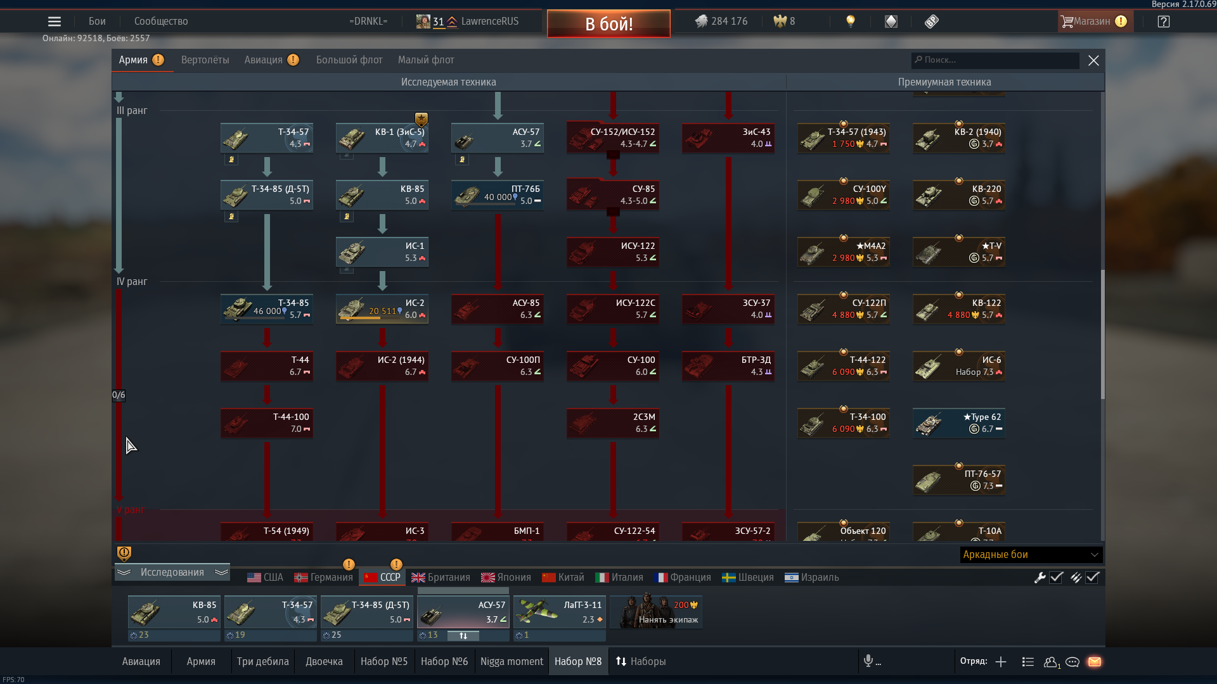This screenshot has height=684, width=1217.
Task: Switch to the Малый флот tab
Action: click(x=426, y=60)
